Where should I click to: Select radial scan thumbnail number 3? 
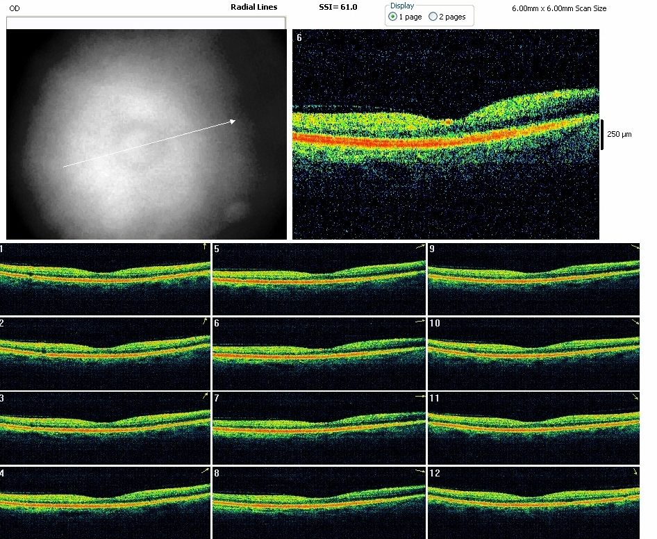point(104,427)
